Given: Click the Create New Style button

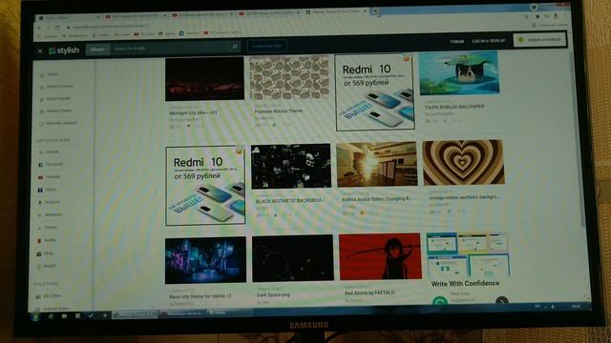Looking at the screenshot, I should (267, 46).
